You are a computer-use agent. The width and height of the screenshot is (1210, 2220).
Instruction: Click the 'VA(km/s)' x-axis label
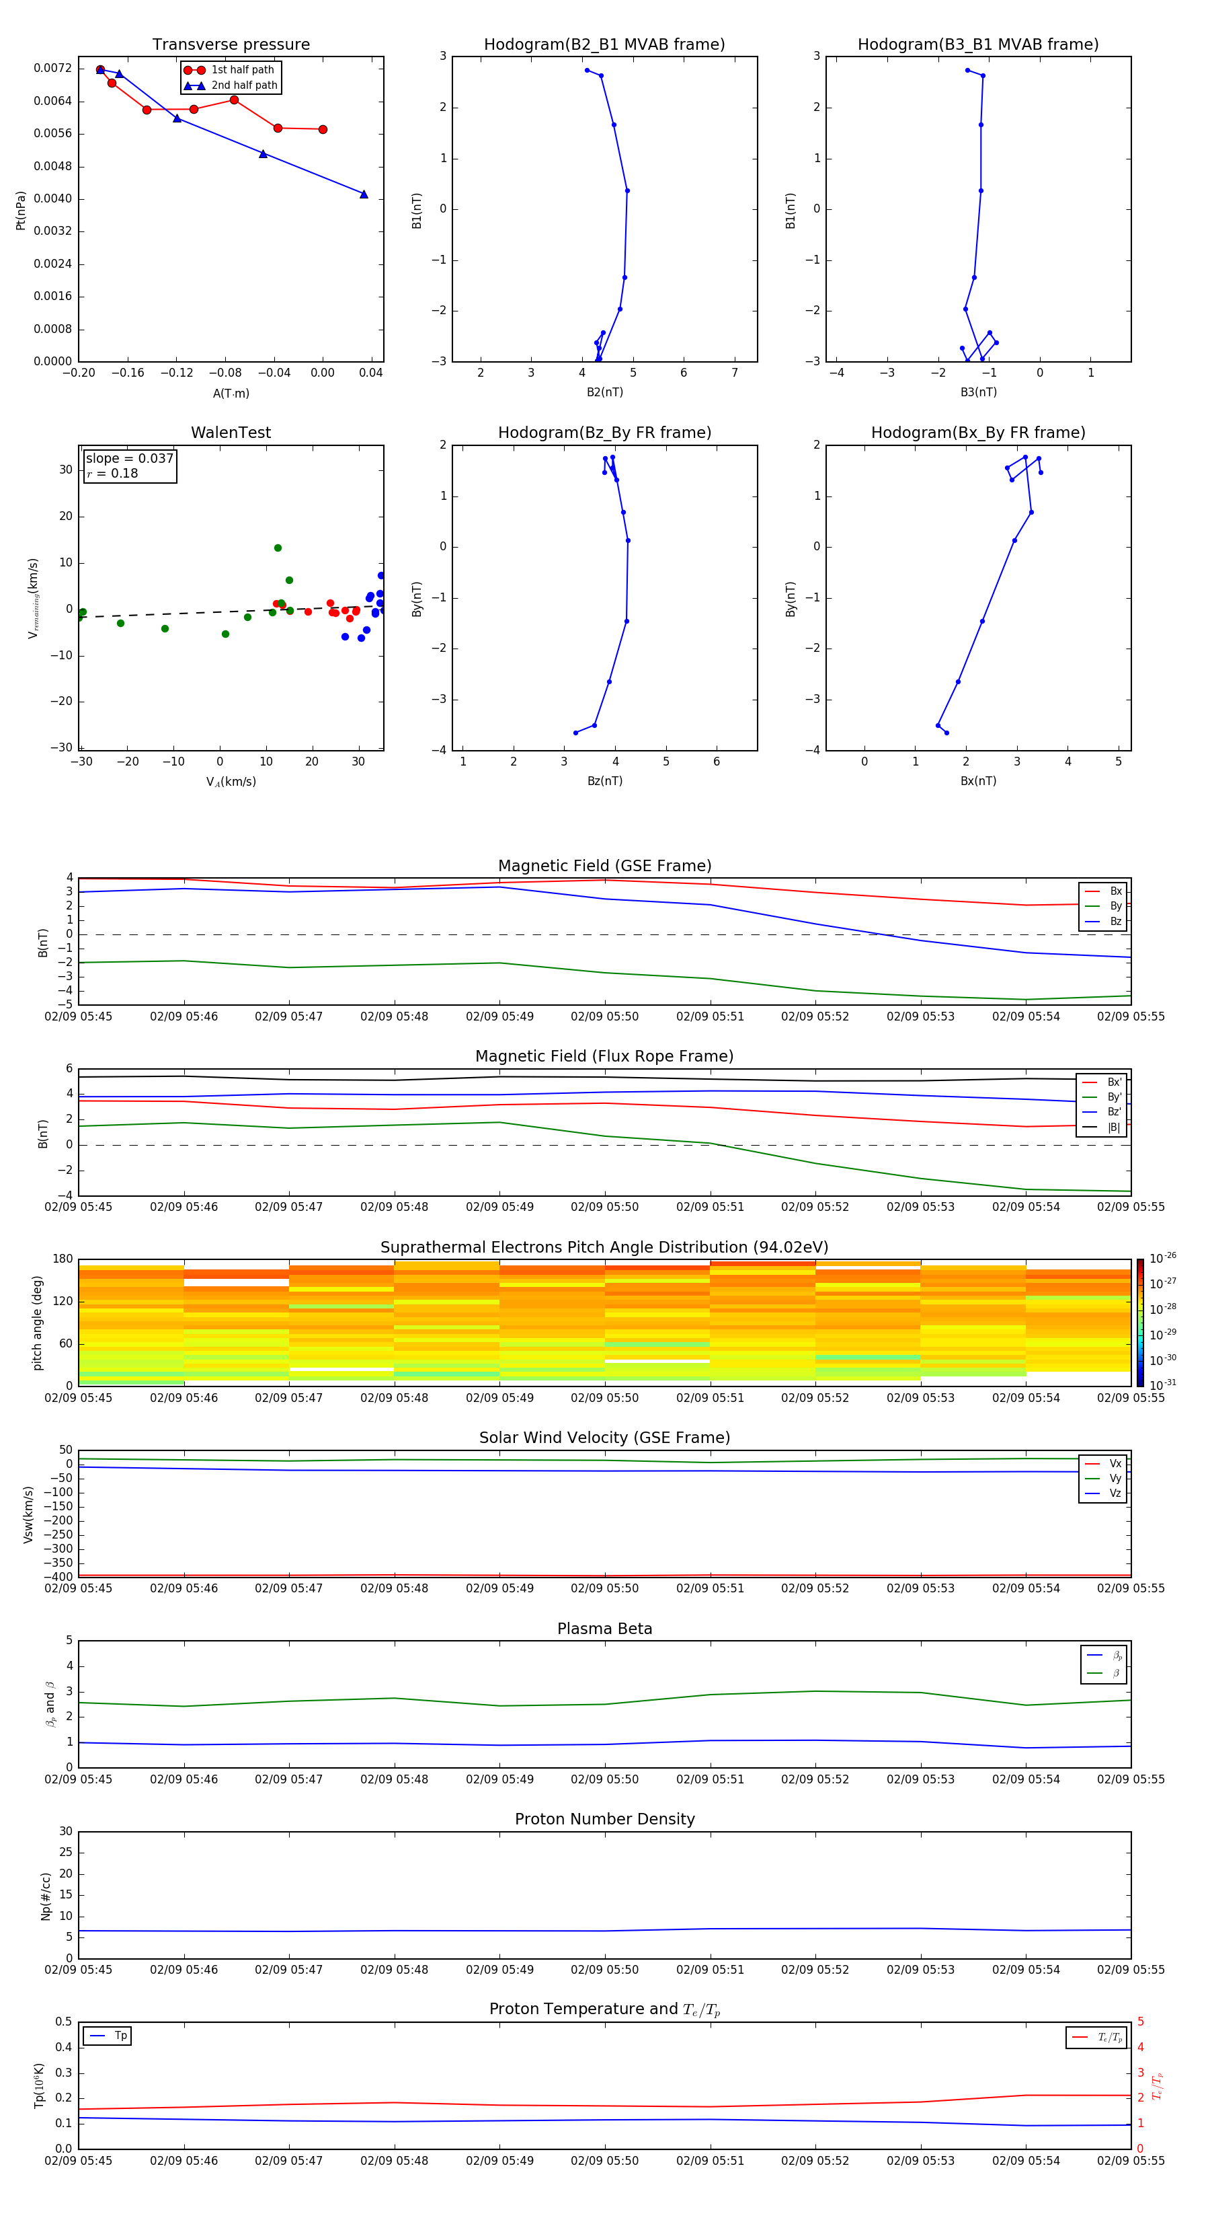click(231, 782)
